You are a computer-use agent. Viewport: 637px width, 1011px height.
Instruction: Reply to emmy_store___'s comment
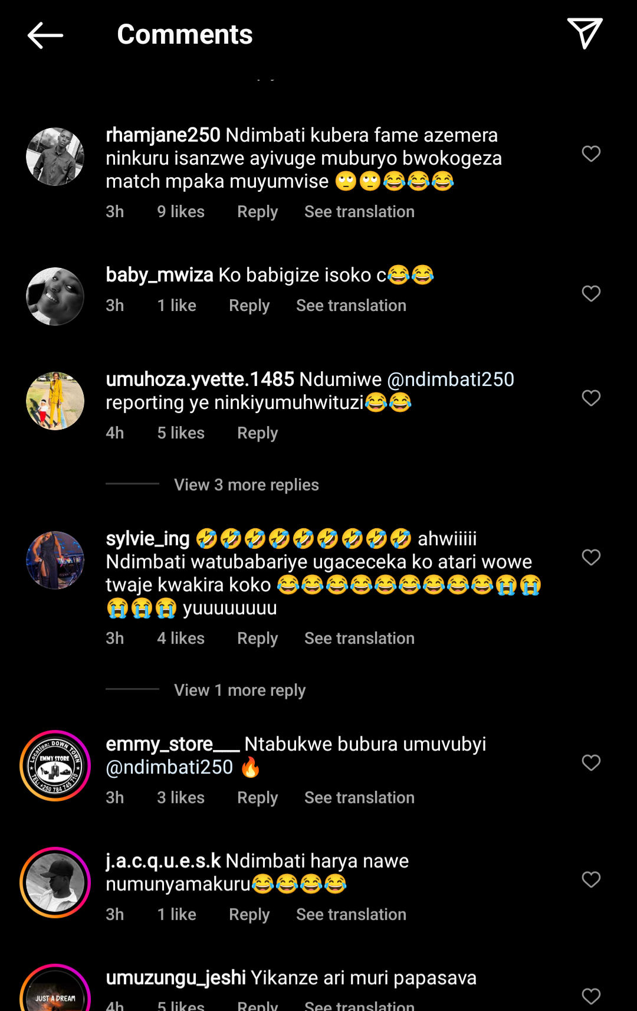tap(257, 798)
